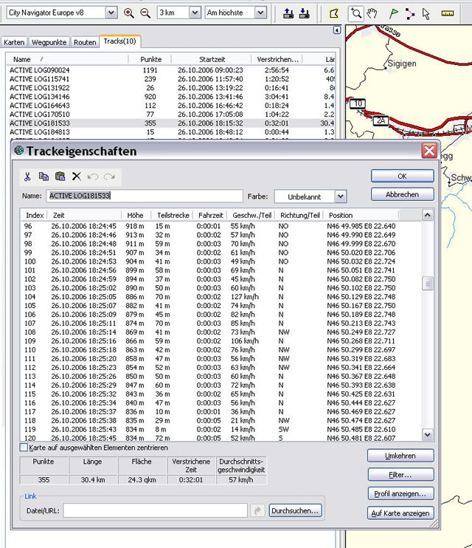Click the zoom out magnifier icon
472x548 pixels.
[145, 13]
